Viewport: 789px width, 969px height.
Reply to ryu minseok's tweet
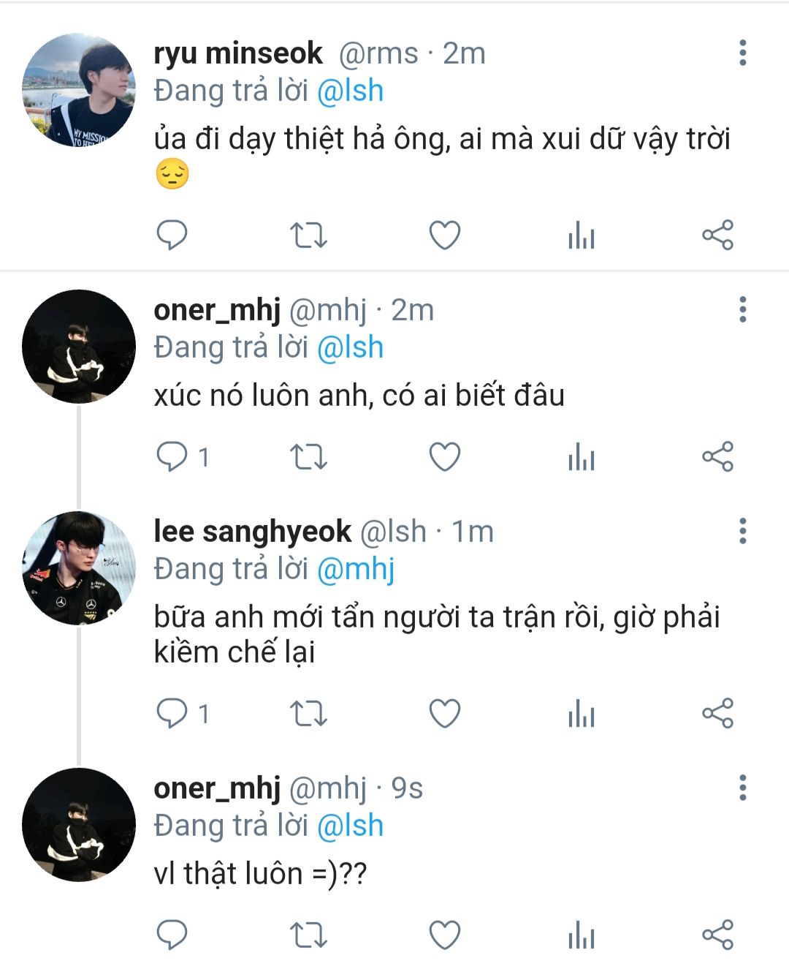click(172, 235)
